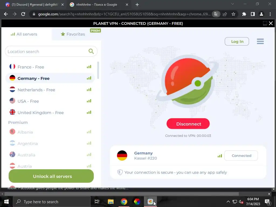This screenshot has height=207, width=276.
Task: Click the translate page icon
Action: click(x=216, y=14)
